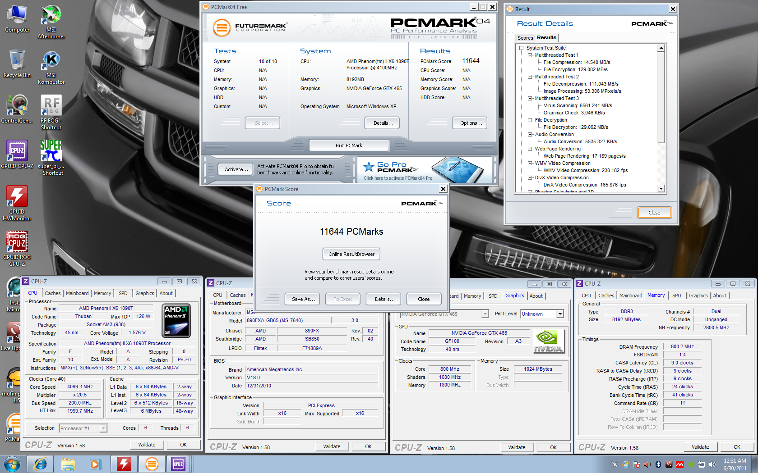
Task: Open the Recycle Bin desktop icon
Action: pos(17,64)
